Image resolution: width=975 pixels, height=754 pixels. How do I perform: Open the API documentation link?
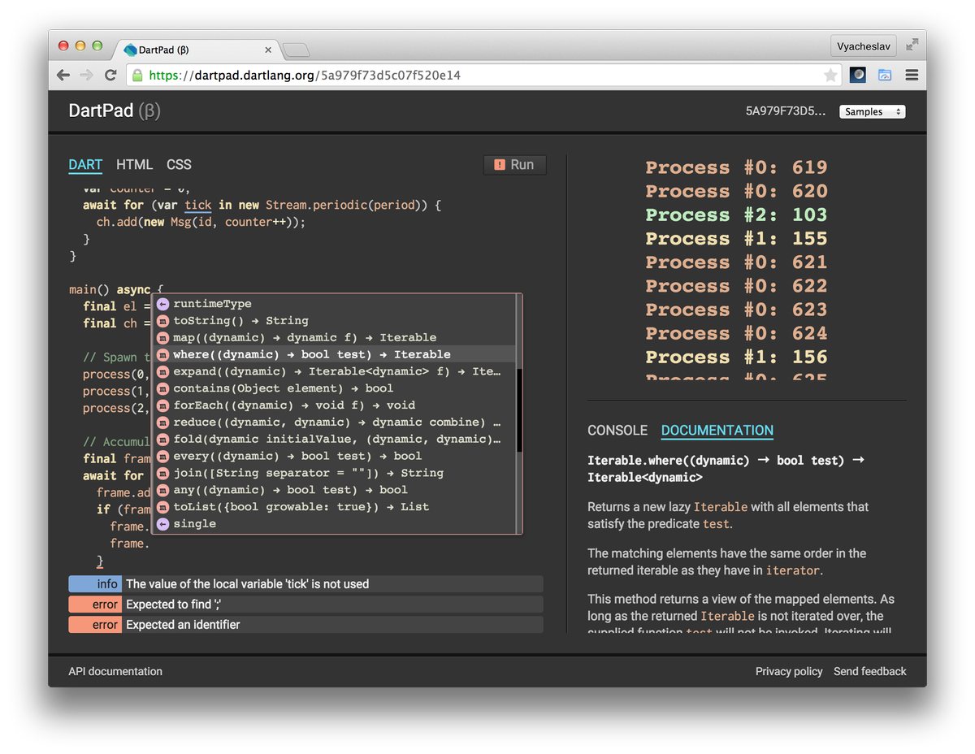[x=115, y=672]
